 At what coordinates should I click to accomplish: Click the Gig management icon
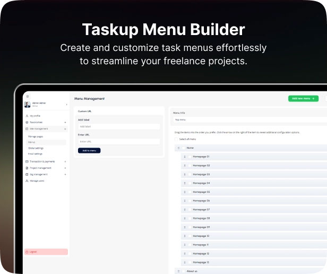[x=27, y=175]
